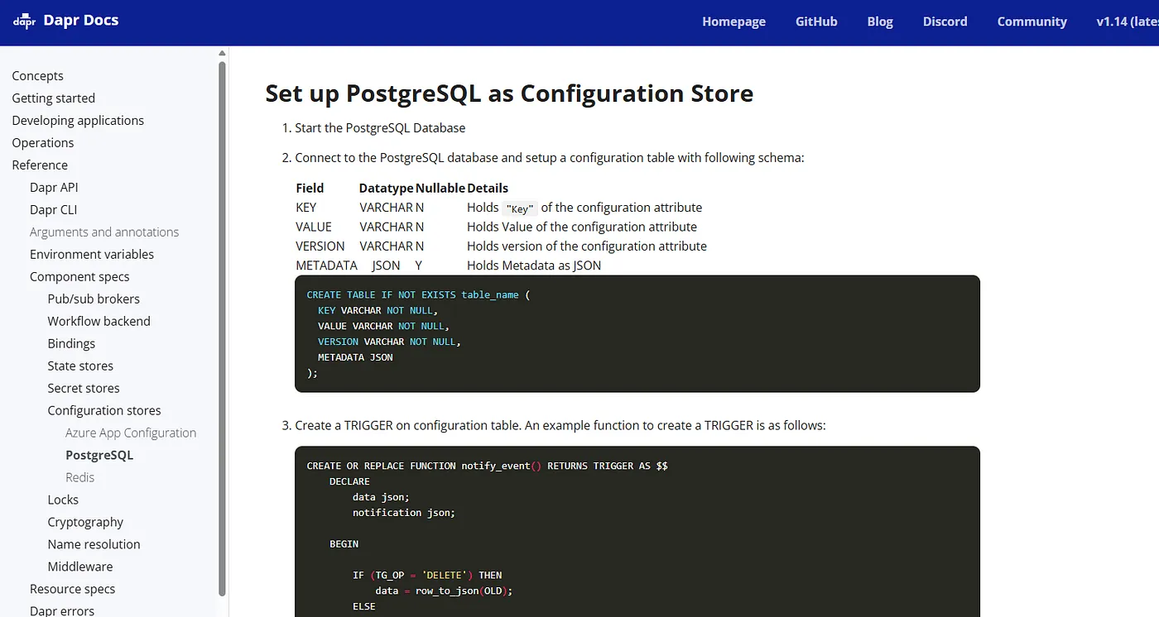Click the Dapr Docs logo icon
1159x617 pixels.
(x=25, y=22)
